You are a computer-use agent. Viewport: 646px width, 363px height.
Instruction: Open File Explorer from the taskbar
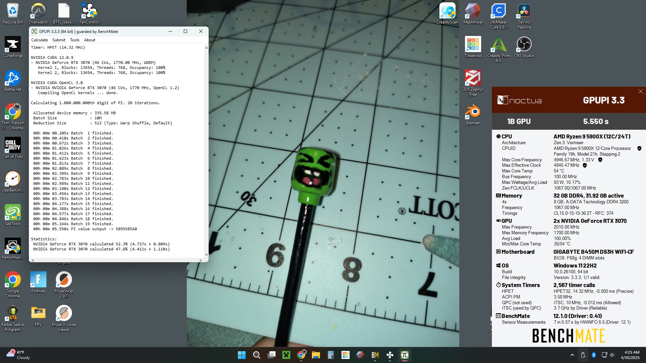(x=316, y=355)
